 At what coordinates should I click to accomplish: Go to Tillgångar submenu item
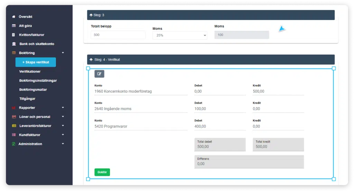[x=27, y=99]
